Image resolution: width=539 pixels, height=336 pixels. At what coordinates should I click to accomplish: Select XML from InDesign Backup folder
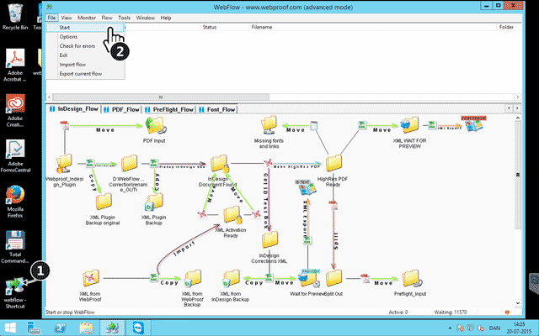click(x=231, y=278)
